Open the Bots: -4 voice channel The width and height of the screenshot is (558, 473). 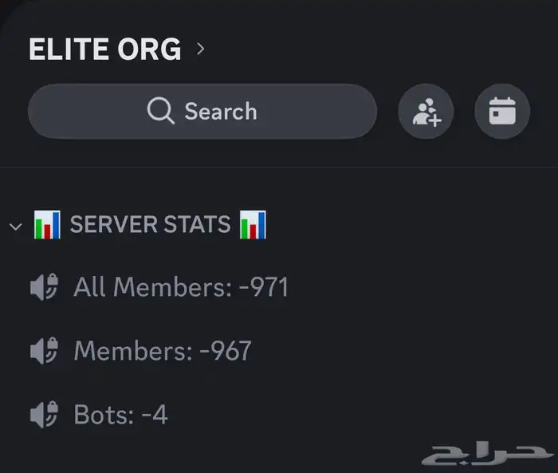(x=100, y=415)
